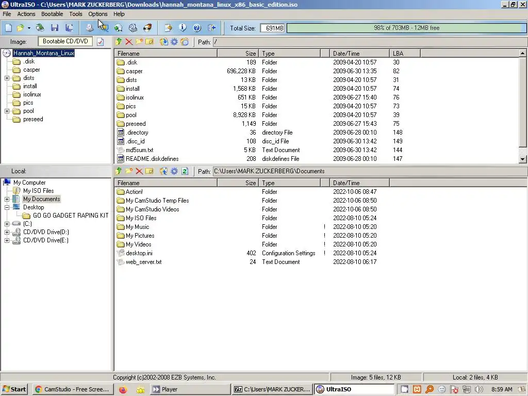The width and height of the screenshot is (528, 396).
Task: Mount image to virtual drive icon
Action: [133, 28]
